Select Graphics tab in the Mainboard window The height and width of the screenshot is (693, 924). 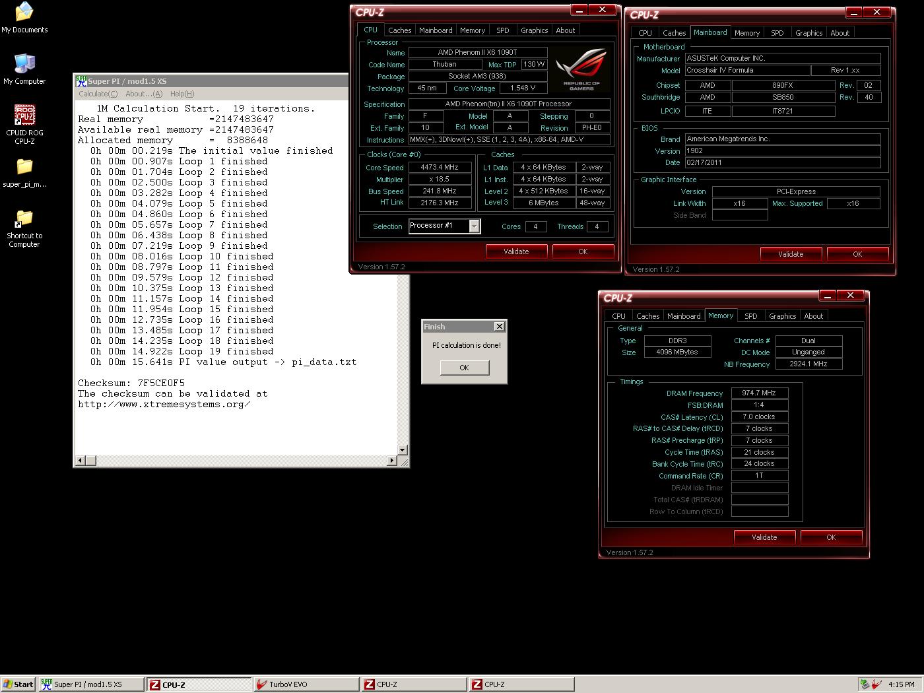[808, 33]
